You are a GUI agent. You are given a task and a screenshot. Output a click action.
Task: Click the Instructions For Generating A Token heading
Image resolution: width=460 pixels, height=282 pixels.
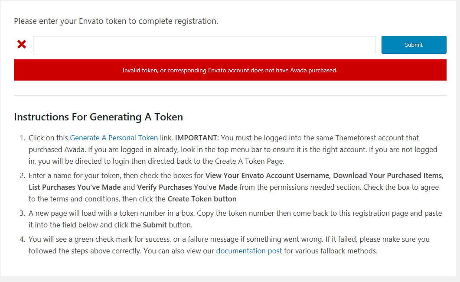98,117
